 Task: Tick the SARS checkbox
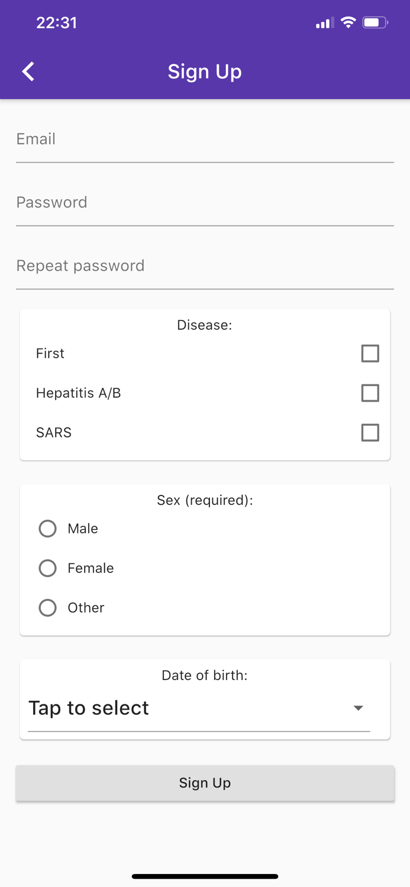370,433
